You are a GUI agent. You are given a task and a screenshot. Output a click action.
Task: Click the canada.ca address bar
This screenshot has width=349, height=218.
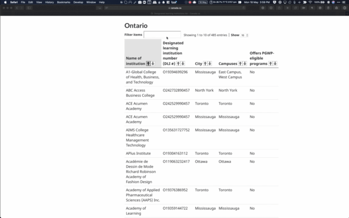pyautogui.click(x=174, y=8)
